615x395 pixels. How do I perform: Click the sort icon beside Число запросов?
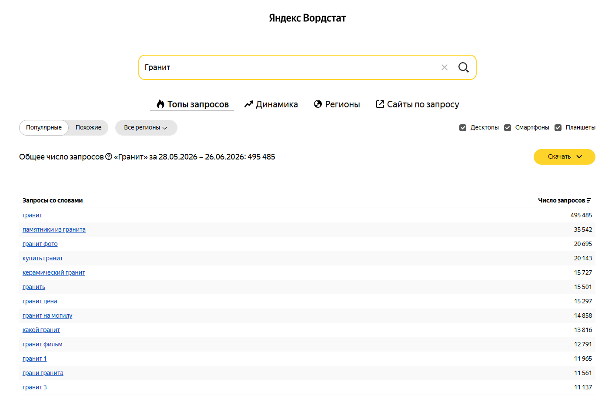click(x=589, y=200)
